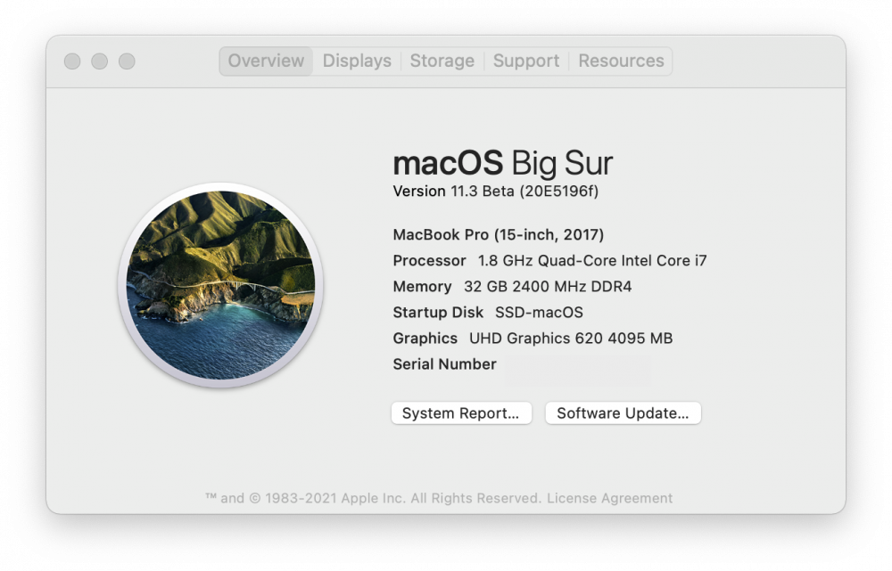The height and width of the screenshot is (571, 892).
Task: Click the graphics value UHD Graphics 620 4095 MB
Action: (x=571, y=339)
